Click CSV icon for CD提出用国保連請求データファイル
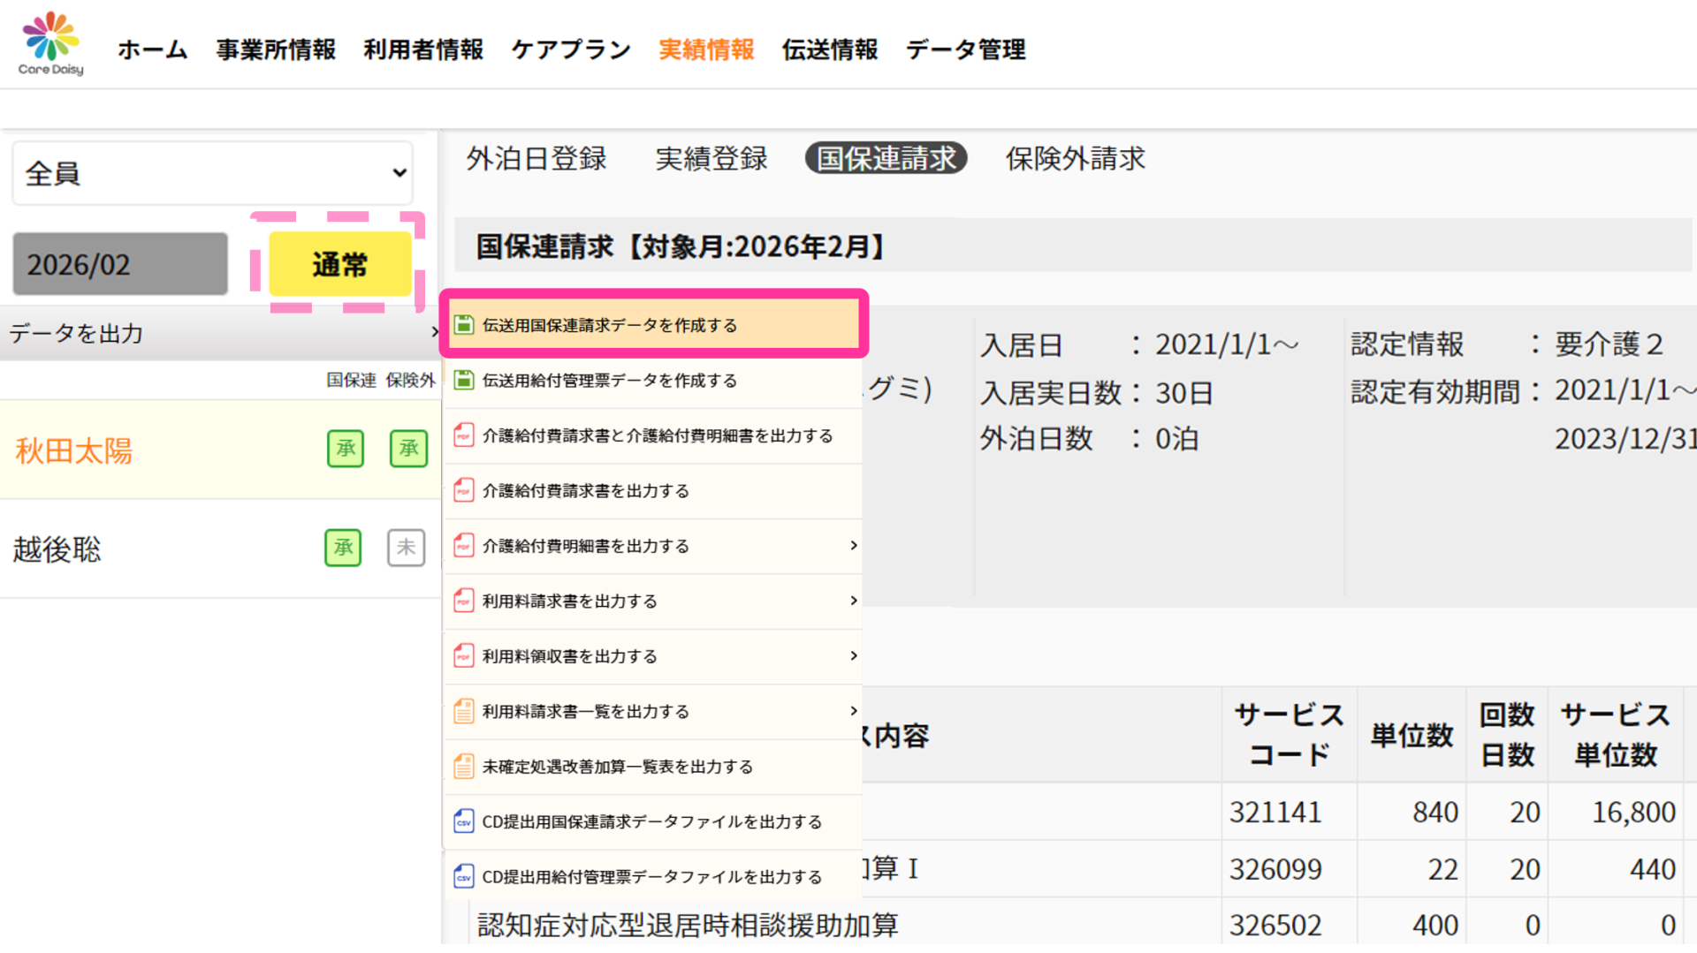Screen dimensions: 1697x953 (x=464, y=821)
